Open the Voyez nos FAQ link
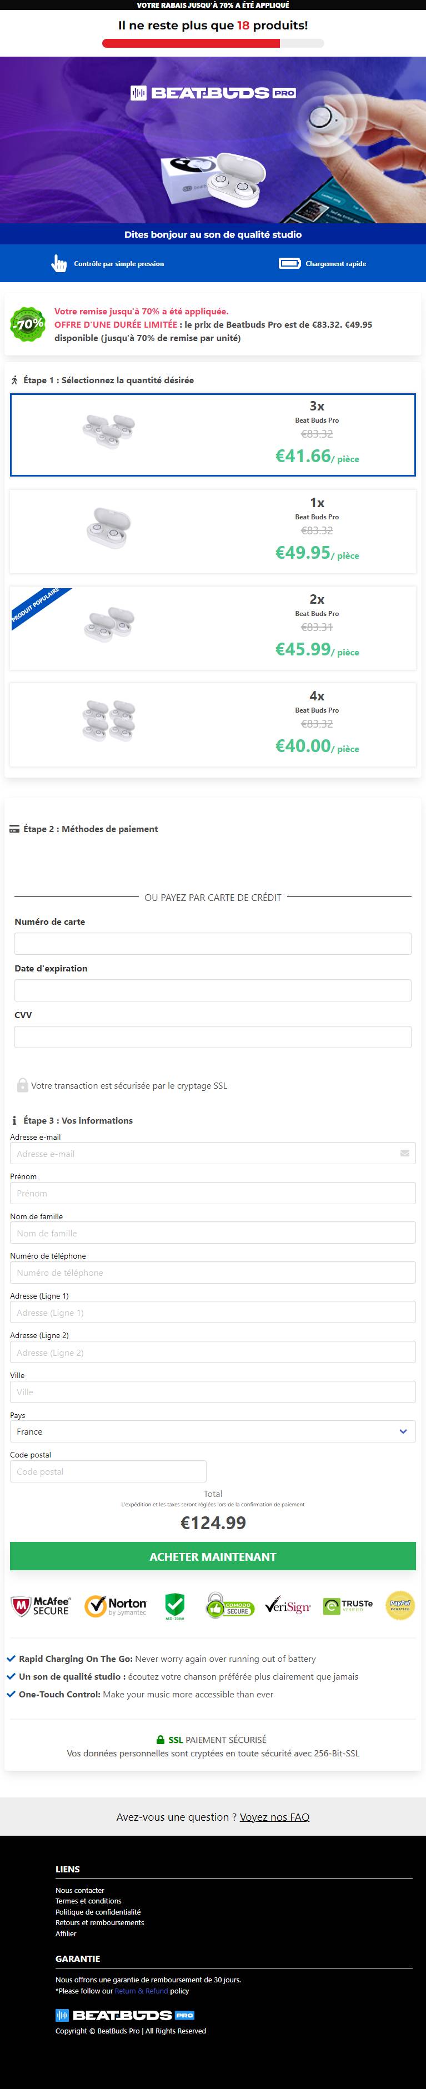This screenshot has width=426, height=2089. [274, 1816]
